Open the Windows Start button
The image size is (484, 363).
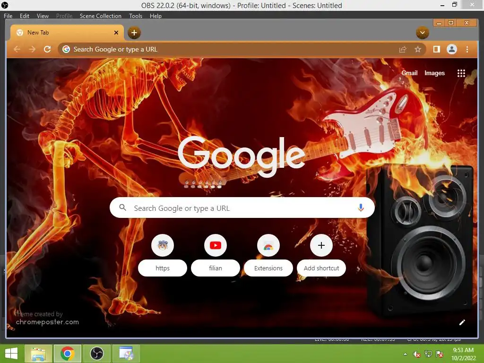click(11, 354)
